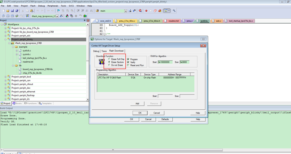Click Help in Cortex-M Target Driver Setup
This screenshot has height=154, width=291.
click(198, 113)
